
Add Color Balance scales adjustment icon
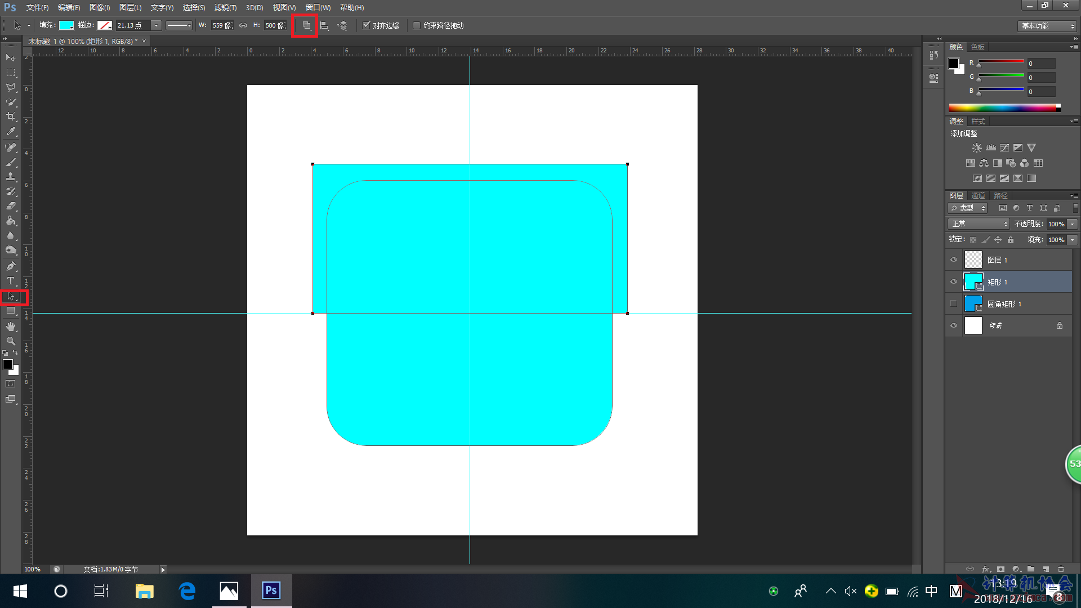click(x=984, y=163)
